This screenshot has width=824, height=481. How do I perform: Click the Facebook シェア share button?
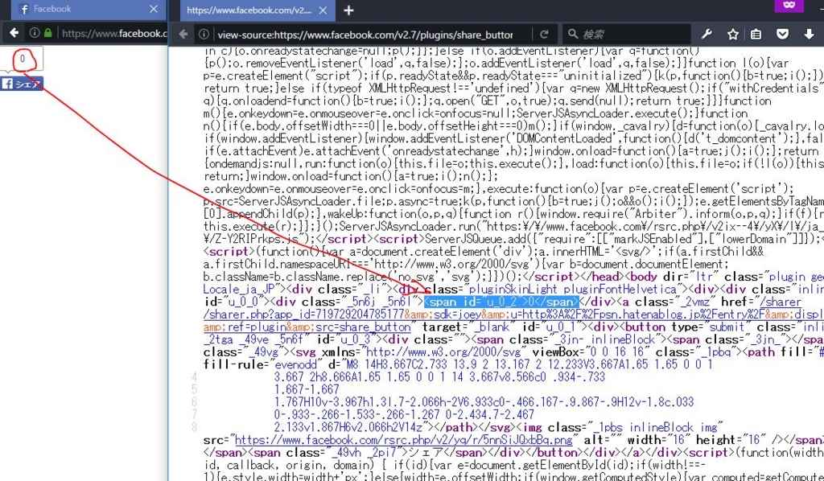pos(22,84)
